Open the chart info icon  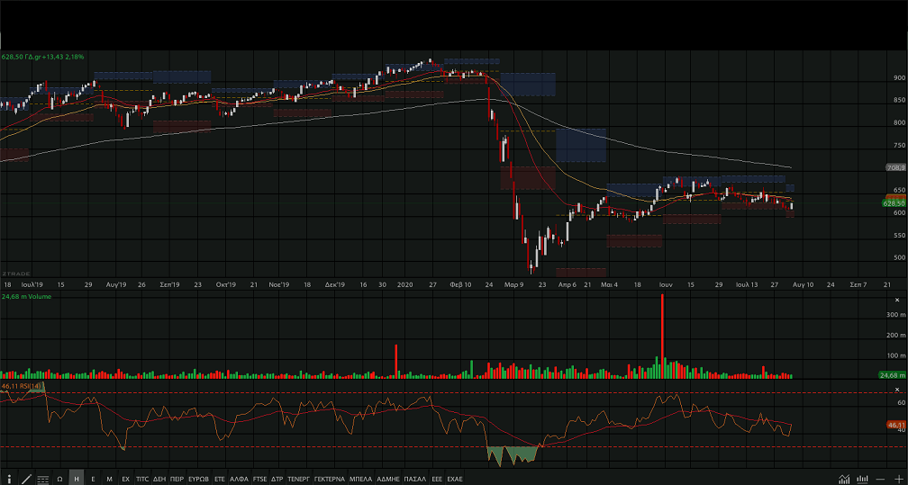point(9,480)
